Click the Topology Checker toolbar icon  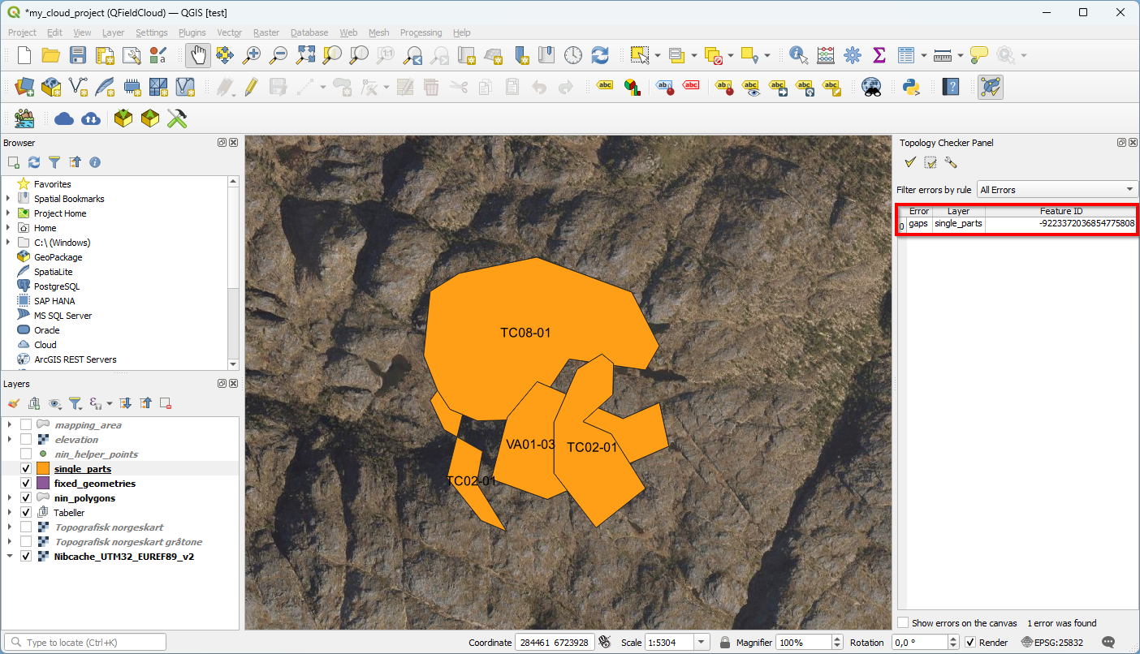point(990,87)
